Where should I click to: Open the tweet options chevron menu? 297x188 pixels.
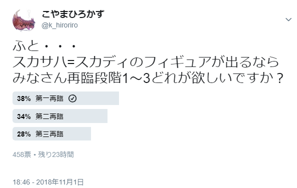pyautogui.click(x=288, y=19)
